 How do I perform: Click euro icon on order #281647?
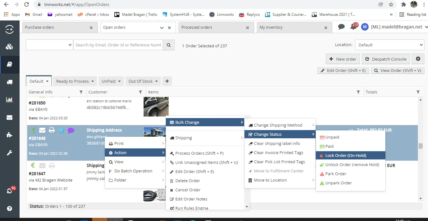click(33, 165)
